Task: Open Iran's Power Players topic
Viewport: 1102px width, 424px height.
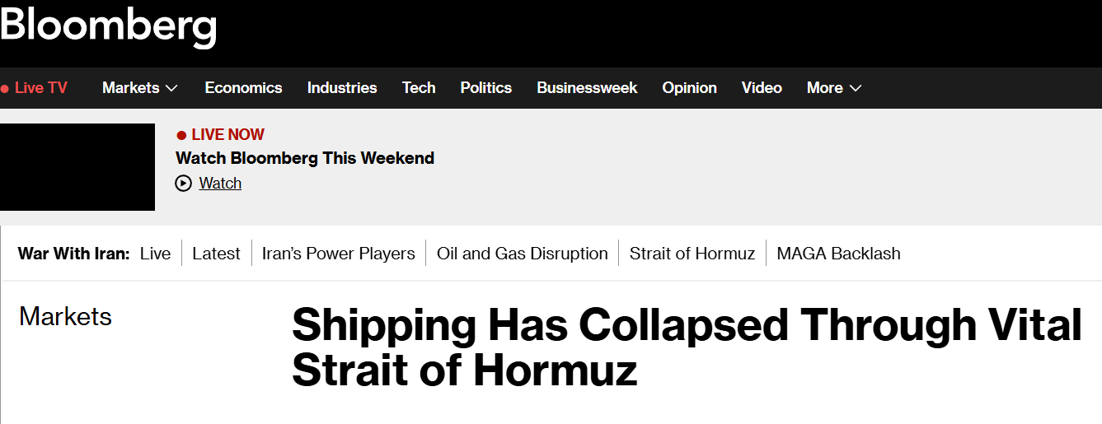Action: click(x=338, y=254)
